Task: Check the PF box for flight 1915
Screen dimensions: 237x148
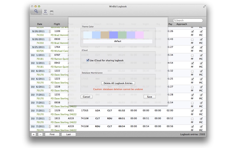Action: coord(192,119)
